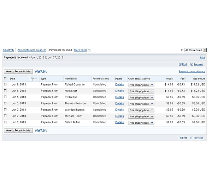Select the checkbox for Debra Butler's payment
This screenshot has width=212, height=177.
coord(5,122)
